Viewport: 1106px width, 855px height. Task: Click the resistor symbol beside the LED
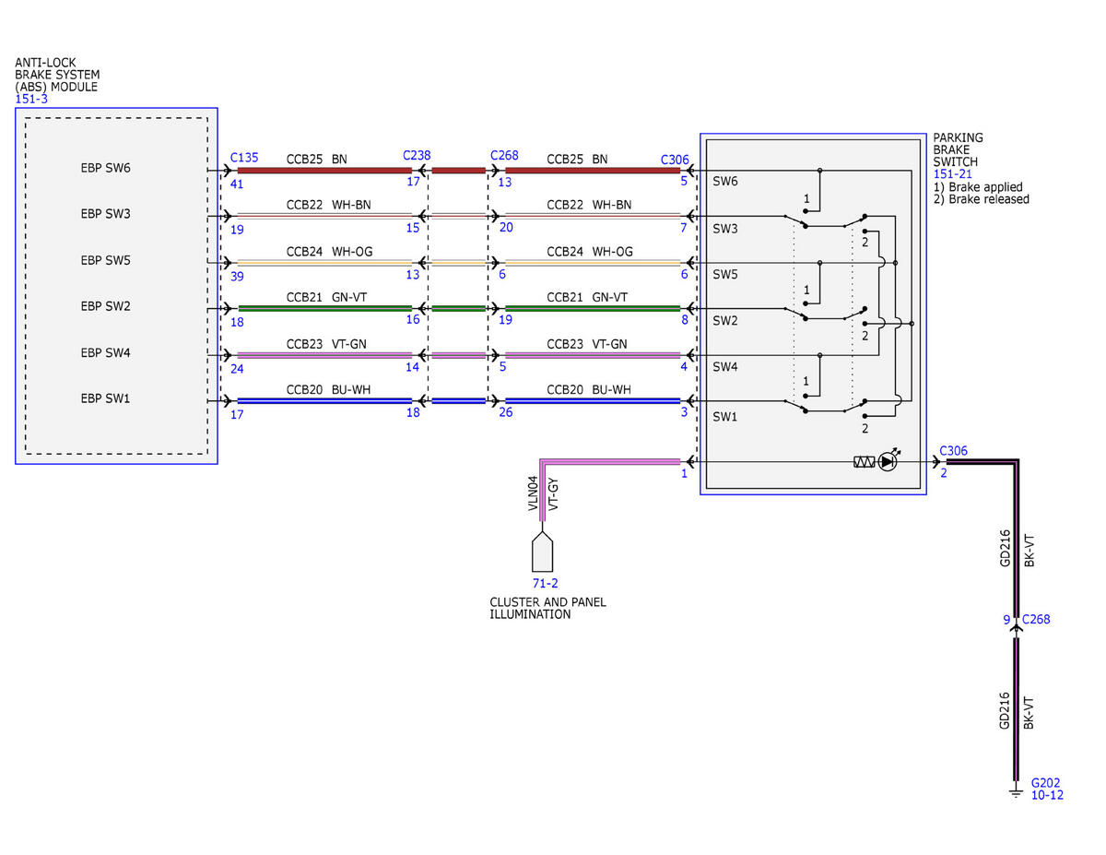click(864, 462)
